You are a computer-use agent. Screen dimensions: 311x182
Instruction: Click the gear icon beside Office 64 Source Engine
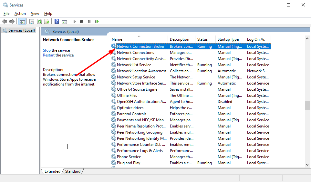click(113, 89)
